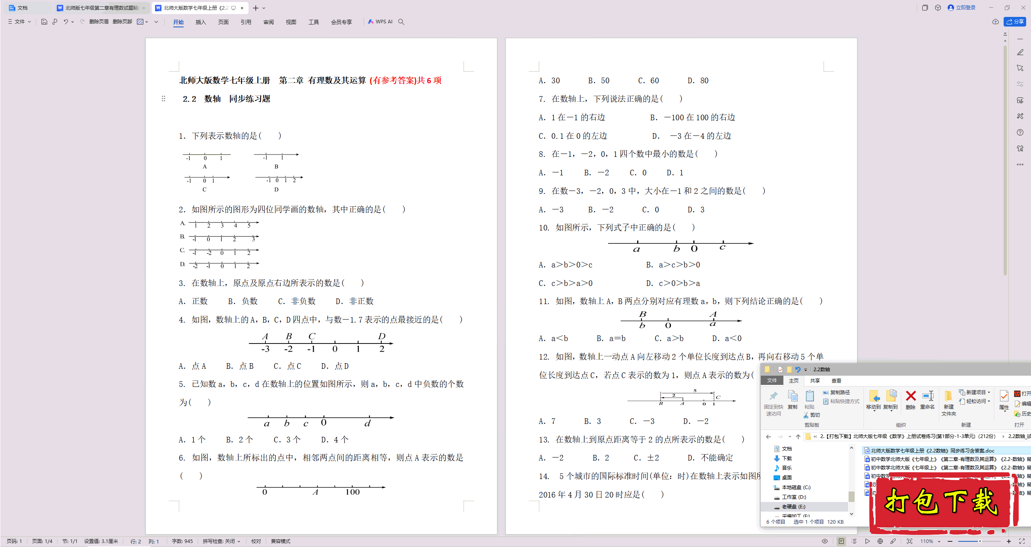Click 删除页眉 button

[99, 22]
